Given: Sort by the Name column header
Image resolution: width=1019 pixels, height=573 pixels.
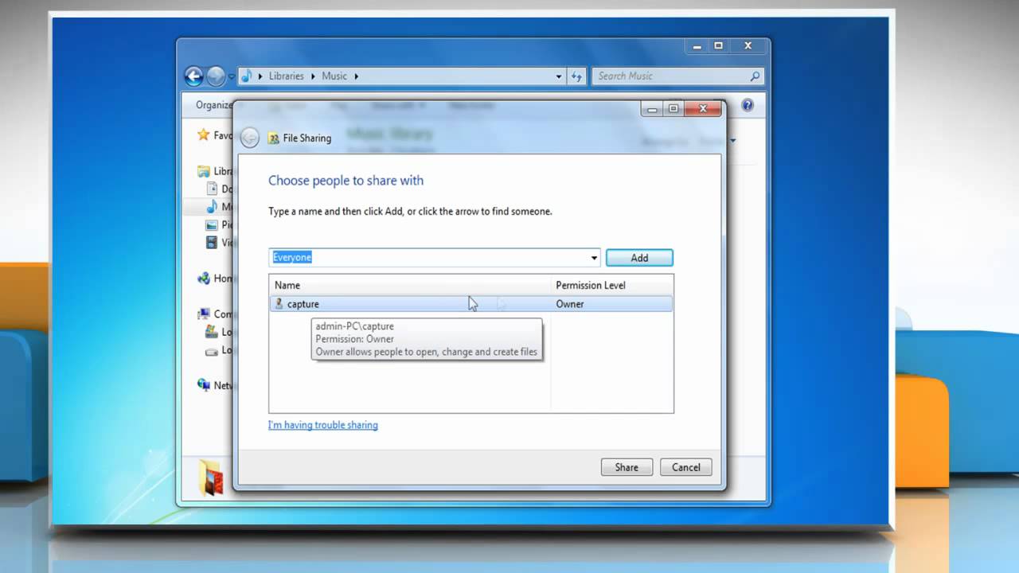Looking at the screenshot, I should (x=287, y=285).
